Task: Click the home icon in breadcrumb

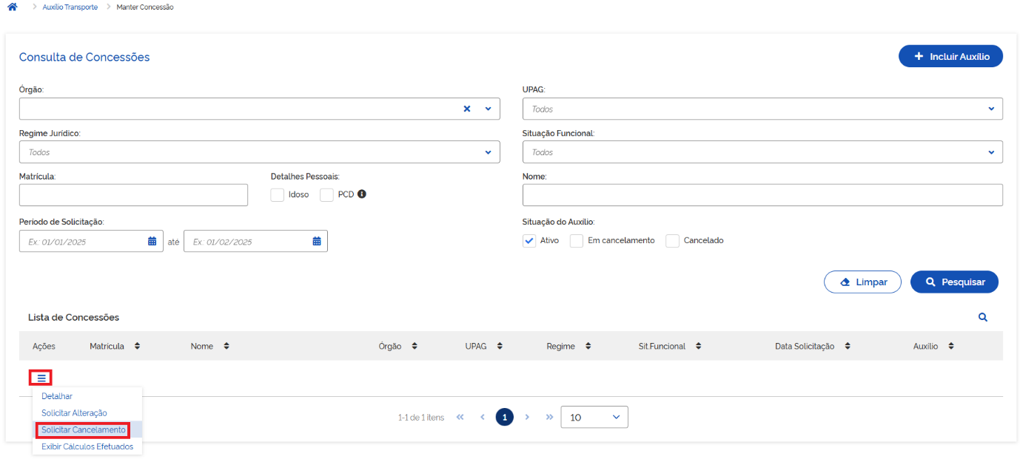Action: (x=12, y=7)
